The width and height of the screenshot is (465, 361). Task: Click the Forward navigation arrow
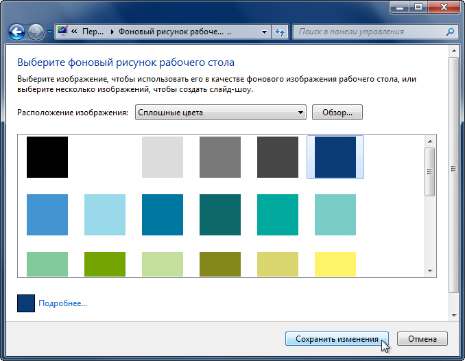click(x=36, y=32)
